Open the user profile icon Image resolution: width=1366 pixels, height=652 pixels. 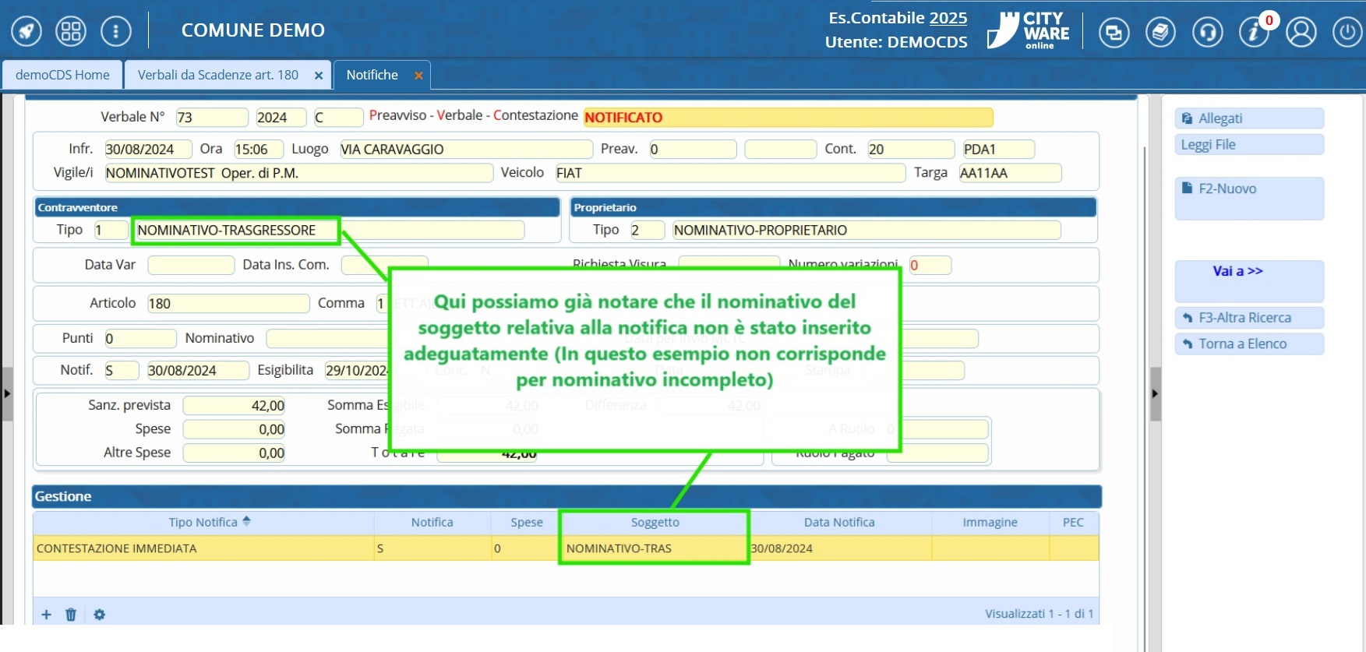[1301, 33]
